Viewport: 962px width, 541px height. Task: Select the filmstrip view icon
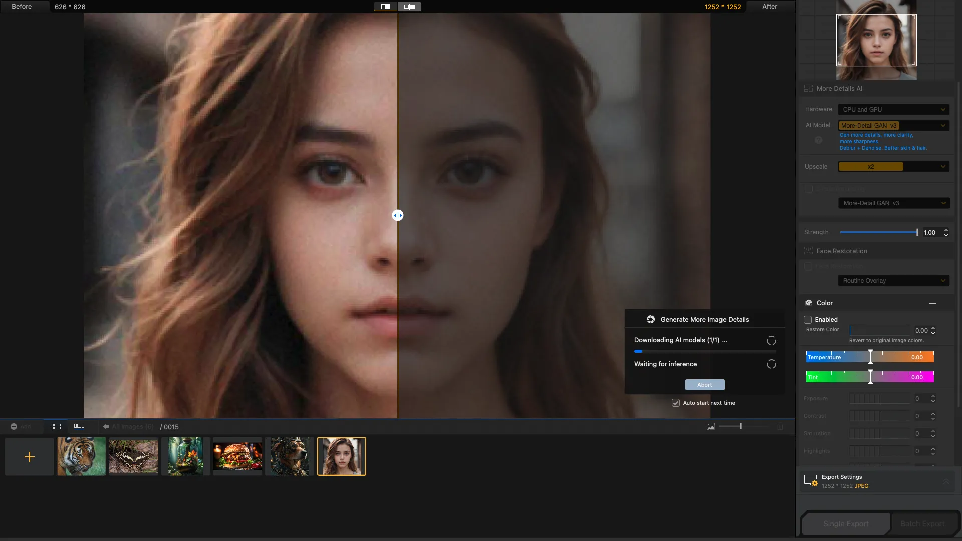79,426
